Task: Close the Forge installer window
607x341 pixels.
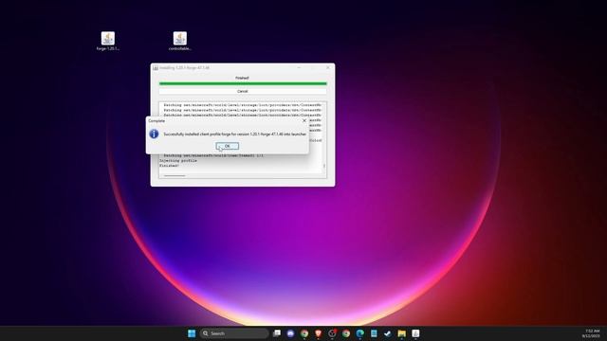Action: pos(328,67)
